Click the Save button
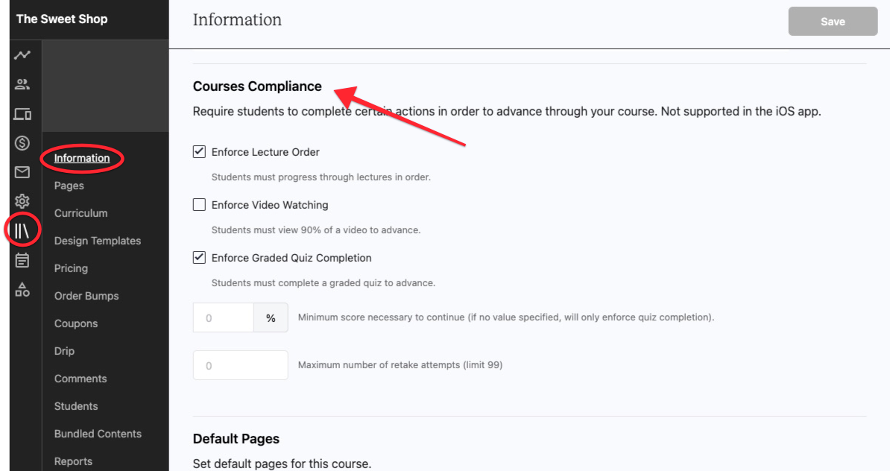This screenshot has height=471, width=890. [x=833, y=22]
